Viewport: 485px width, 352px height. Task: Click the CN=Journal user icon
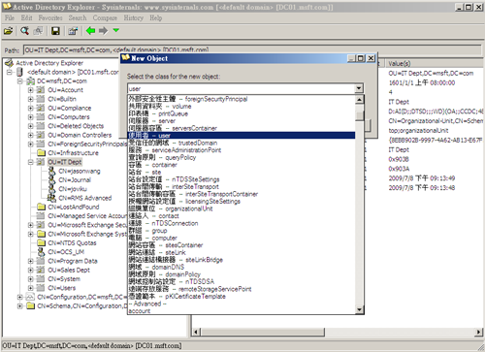pyautogui.click(x=51, y=179)
